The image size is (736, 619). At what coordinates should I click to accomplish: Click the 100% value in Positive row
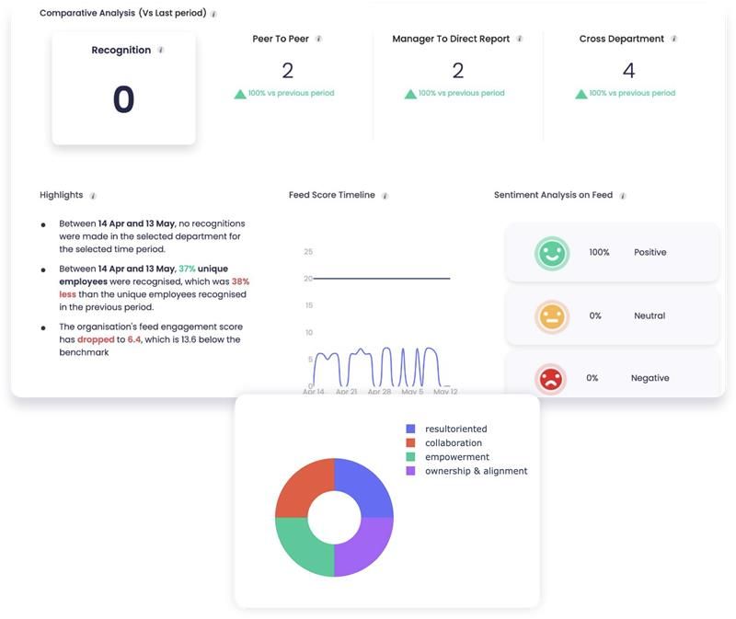click(600, 252)
